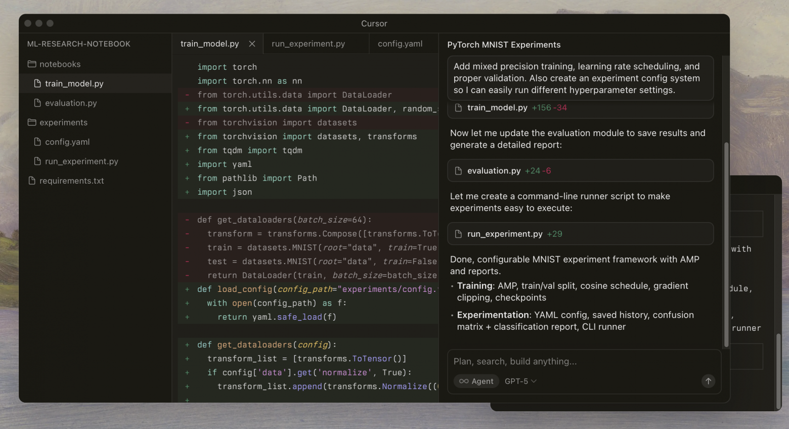789x429 pixels.
Task: Collapse the notebooks folder
Action: (x=60, y=64)
